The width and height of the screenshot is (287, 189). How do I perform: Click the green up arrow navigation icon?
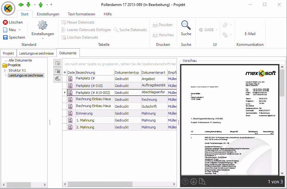pyautogui.click(x=41, y=5)
